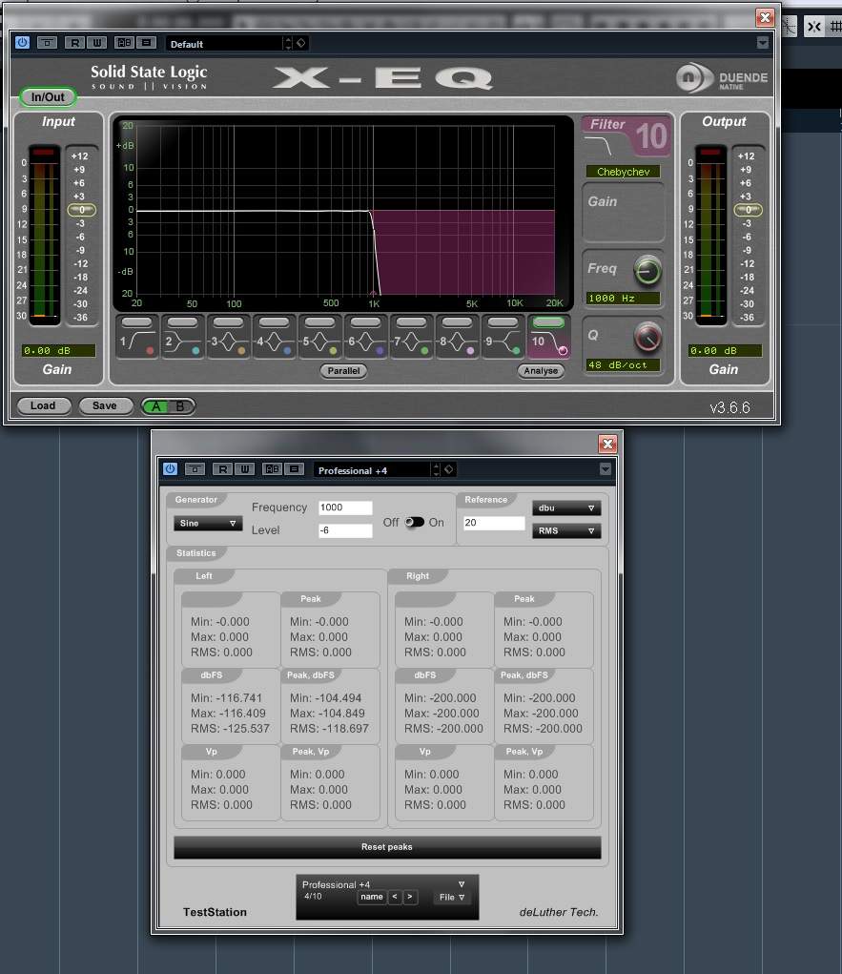The width and height of the screenshot is (842, 974).
Task: Open Sine generator waveform dropdown
Action: pos(208,523)
